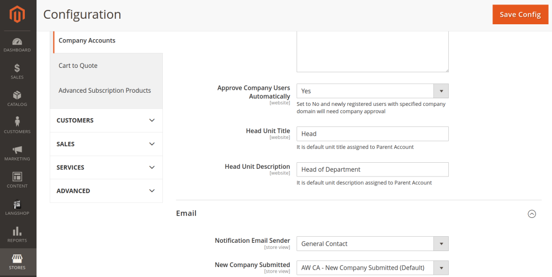Click the Head Unit Title field
This screenshot has height=277, width=552.
373,134
